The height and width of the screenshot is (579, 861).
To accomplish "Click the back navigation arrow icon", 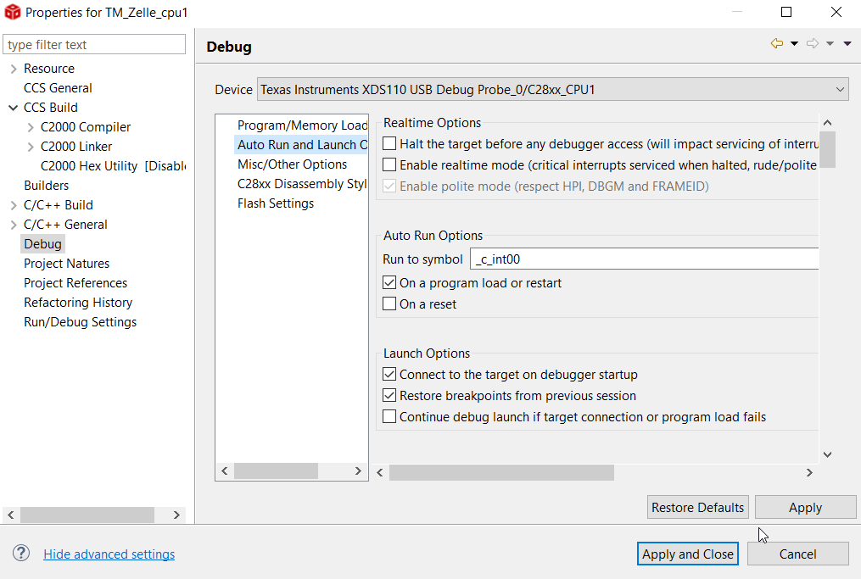I will (x=776, y=44).
